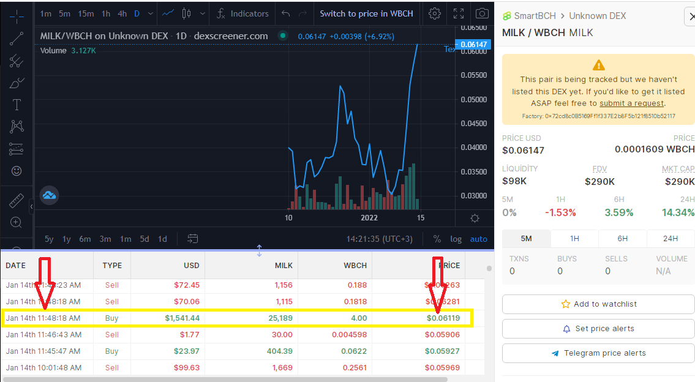Set chart interval to 15m

click(86, 13)
